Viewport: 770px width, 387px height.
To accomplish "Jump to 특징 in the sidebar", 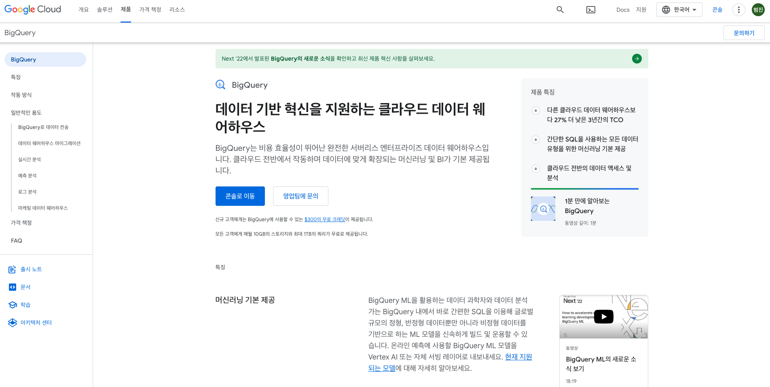I will pos(16,77).
